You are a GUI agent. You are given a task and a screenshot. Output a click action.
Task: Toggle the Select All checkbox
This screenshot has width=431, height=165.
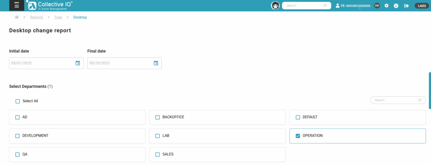point(18,101)
